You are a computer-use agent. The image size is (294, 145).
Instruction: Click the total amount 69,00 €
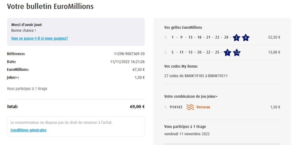[x=137, y=107]
